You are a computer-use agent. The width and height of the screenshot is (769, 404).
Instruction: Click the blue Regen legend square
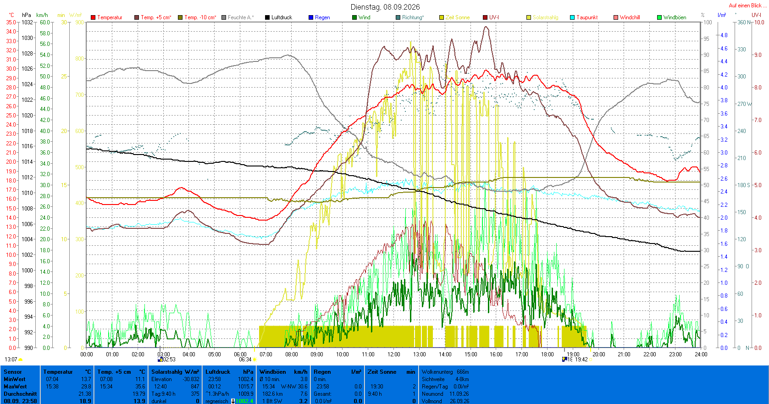(x=311, y=17)
